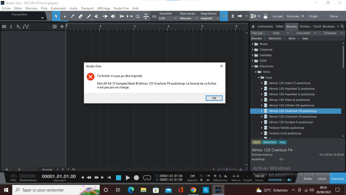Collapse the Electronic folder
The height and width of the screenshot is (195, 346).
click(252, 66)
